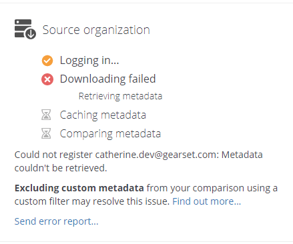
Task: Click the couldn't be retrieved error line
Action: coord(61,168)
